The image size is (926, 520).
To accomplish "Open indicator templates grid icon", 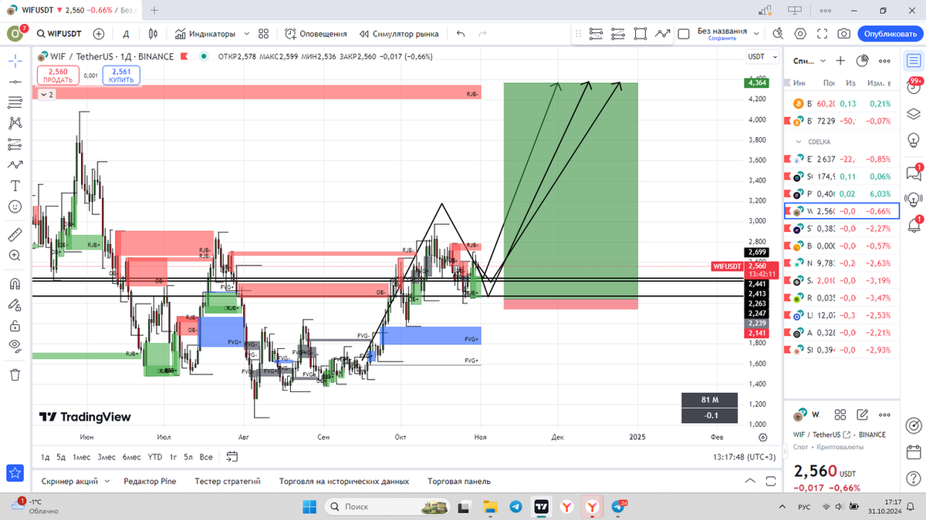I will [x=264, y=34].
